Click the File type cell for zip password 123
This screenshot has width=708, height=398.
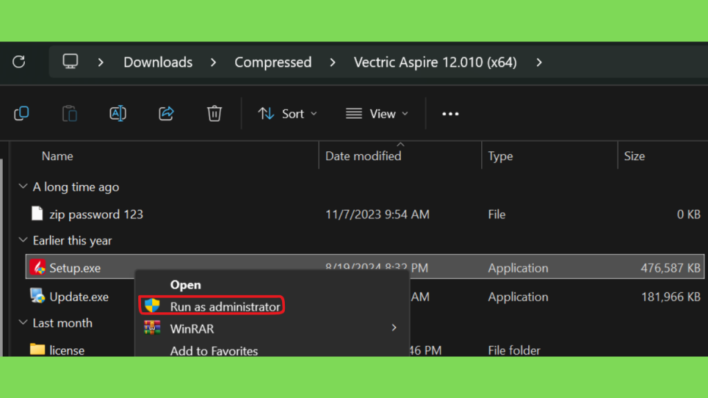(496, 214)
